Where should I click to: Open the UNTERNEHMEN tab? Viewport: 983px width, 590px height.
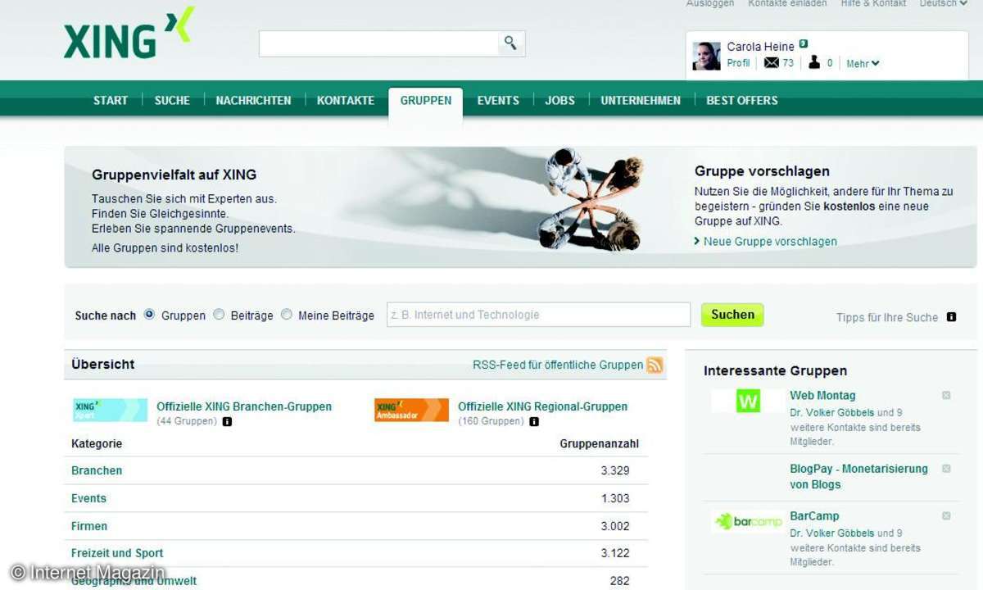coord(641,101)
